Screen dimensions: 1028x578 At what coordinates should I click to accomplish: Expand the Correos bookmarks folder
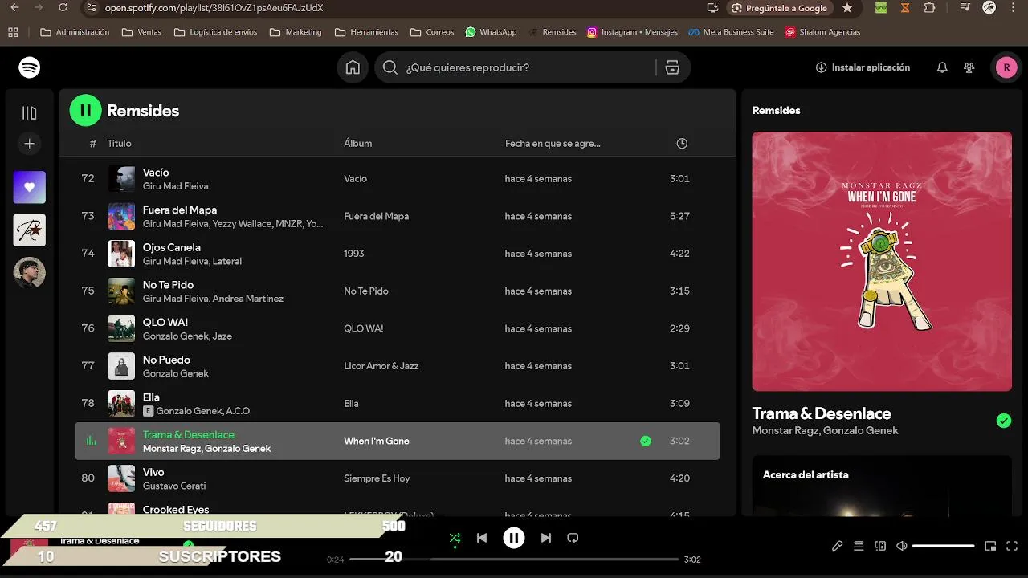pos(432,32)
